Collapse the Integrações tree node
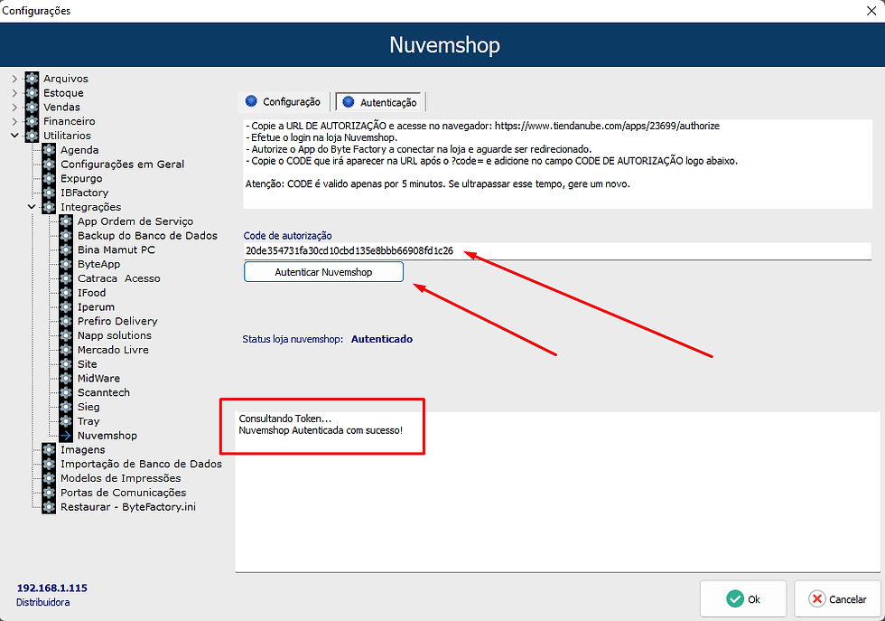 tap(32, 207)
